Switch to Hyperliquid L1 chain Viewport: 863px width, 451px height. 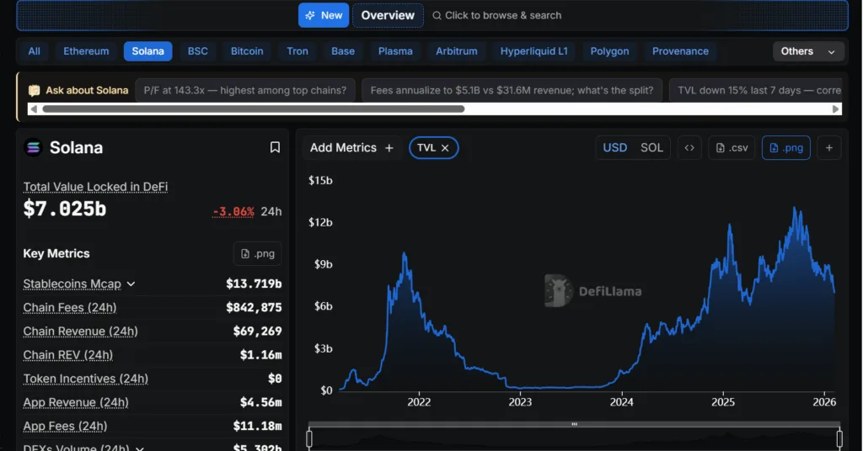point(533,51)
